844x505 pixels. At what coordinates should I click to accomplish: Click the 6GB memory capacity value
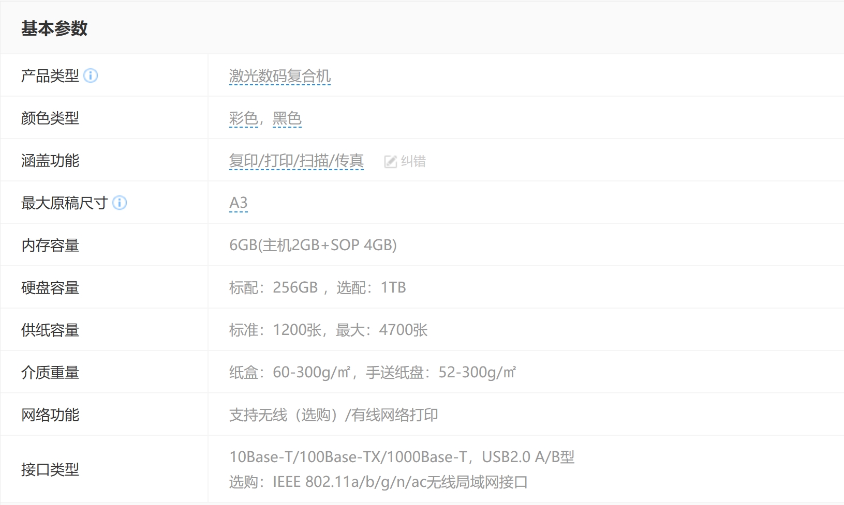click(313, 245)
